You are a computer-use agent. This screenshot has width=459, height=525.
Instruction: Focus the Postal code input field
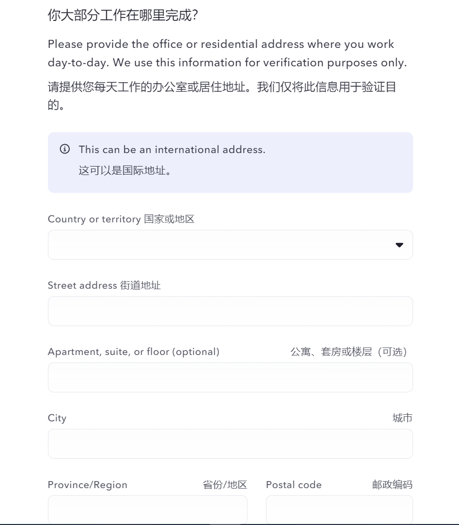click(339, 510)
